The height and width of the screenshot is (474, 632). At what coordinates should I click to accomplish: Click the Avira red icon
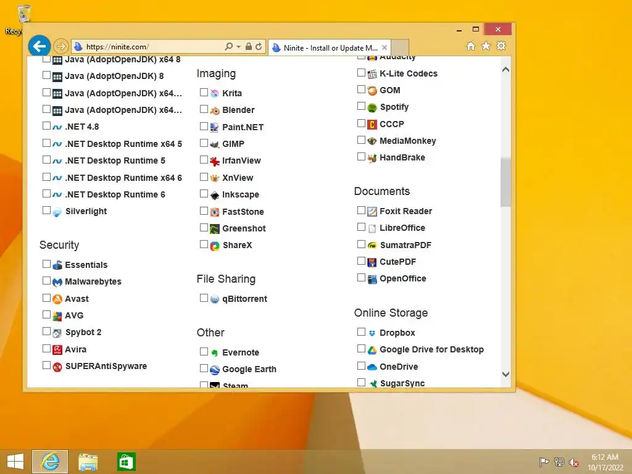57,349
